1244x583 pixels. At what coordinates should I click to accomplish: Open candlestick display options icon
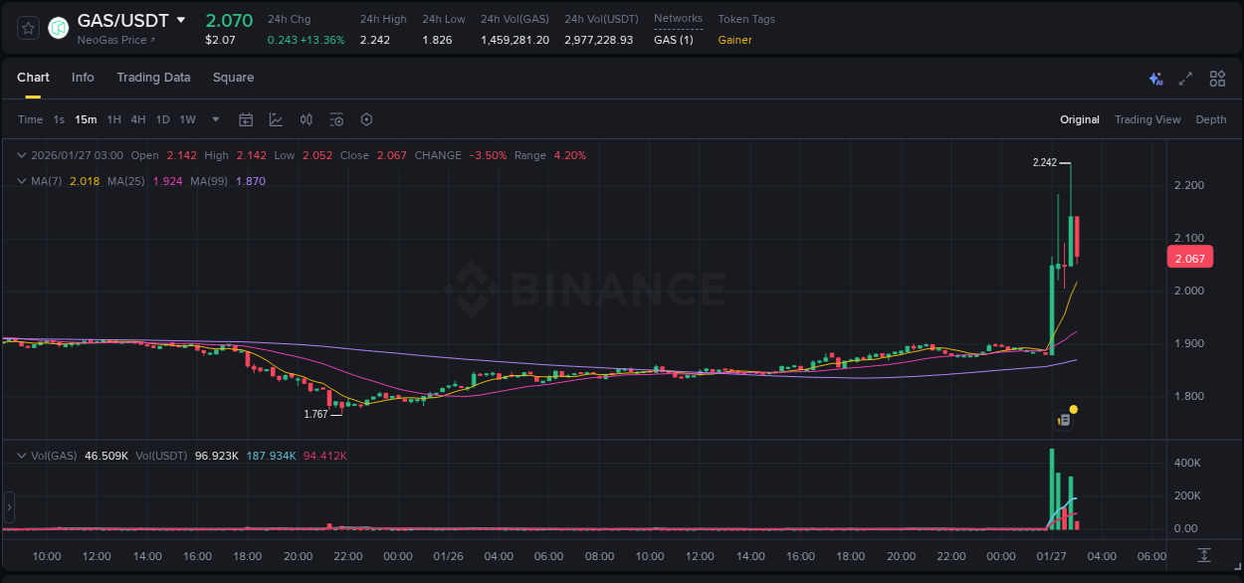(x=307, y=119)
